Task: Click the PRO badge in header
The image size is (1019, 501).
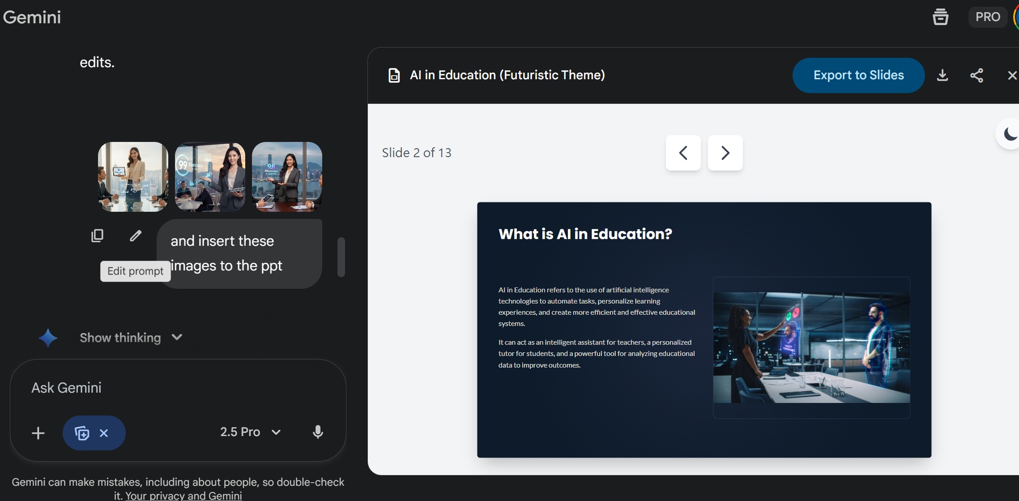Action: [x=987, y=17]
